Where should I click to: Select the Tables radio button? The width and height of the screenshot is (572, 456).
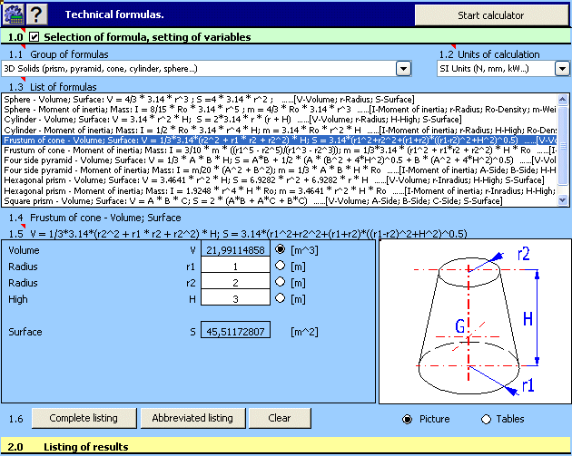tap(486, 419)
